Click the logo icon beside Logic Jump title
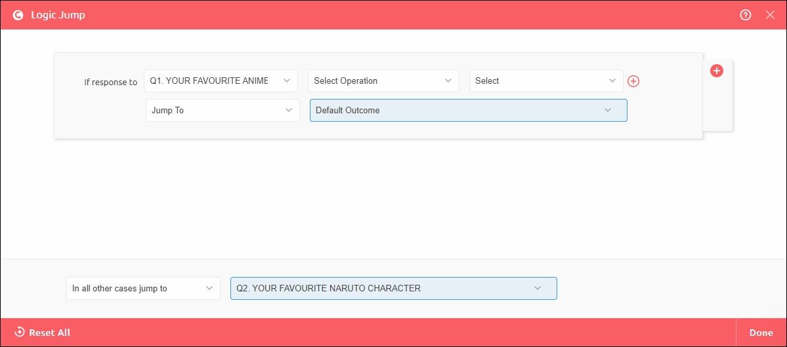 click(18, 15)
